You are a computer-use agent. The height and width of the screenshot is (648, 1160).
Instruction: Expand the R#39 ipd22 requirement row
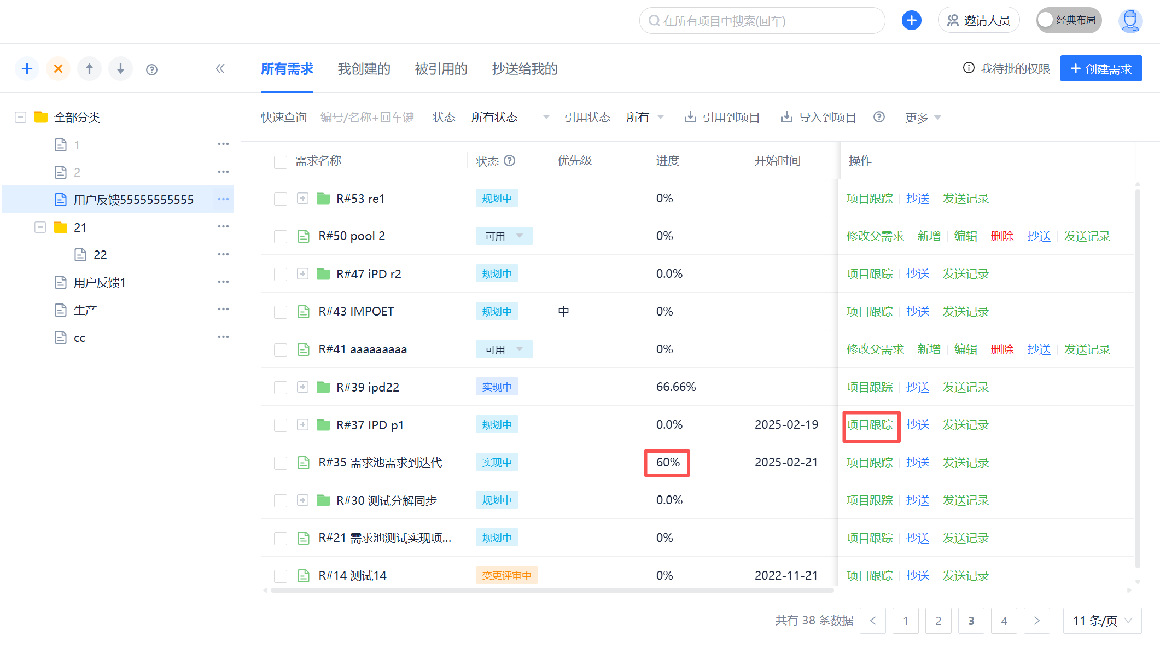[302, 387]
